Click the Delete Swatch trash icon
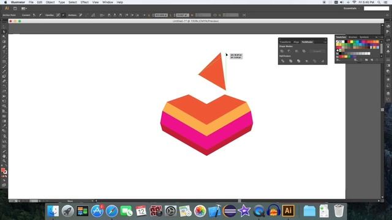The width and height of the screenshot is (392, 220). [x=377, y=60]
